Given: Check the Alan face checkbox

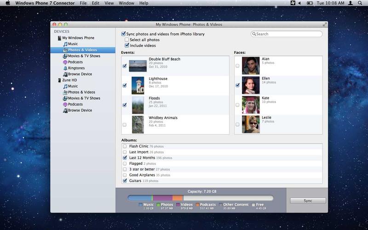Looking at the screenshot, I should pyautogui.click(x=237, y=66).
